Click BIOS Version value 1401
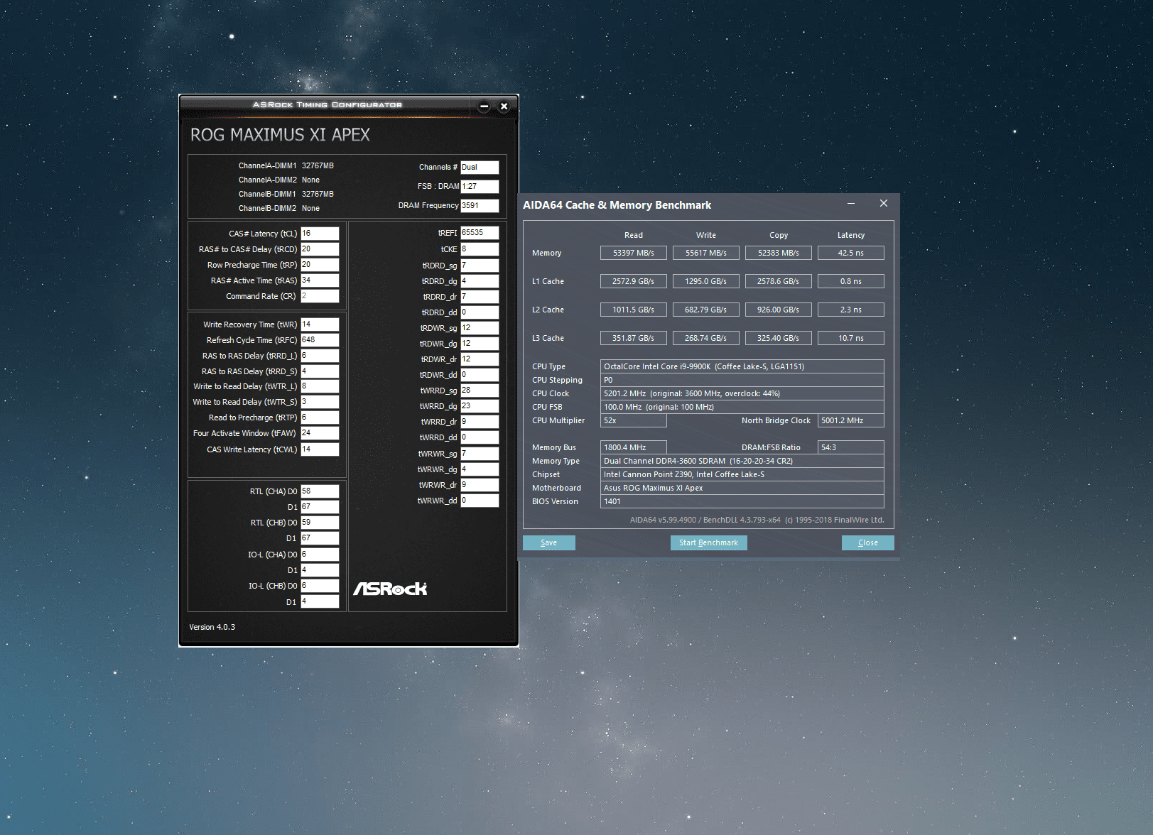Screen dimensions: 1153x835 tap(742, 501)
